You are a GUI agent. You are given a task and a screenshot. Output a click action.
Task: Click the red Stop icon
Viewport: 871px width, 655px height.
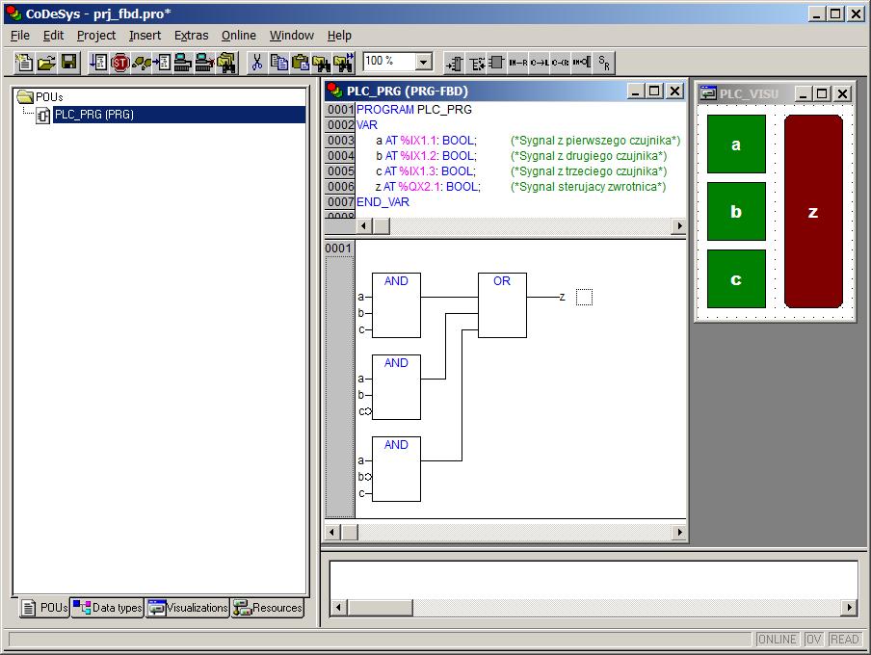[x=120, y=63]
